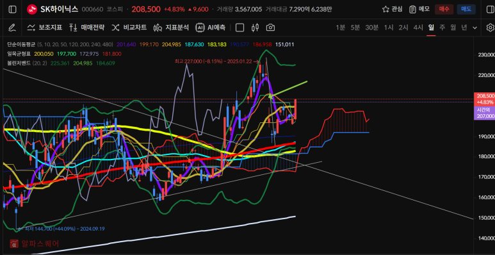Viewport: 495px width, 255px height.
Task: Click the 200,050 Ichimoku value
Action: point(44,54)
